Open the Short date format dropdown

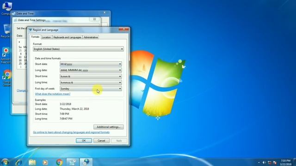point(91,64)
